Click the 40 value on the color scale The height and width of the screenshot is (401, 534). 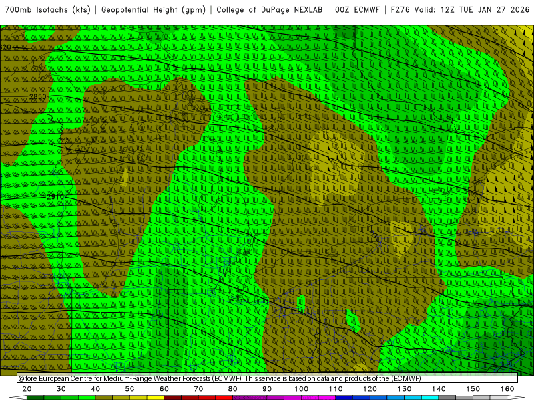pos(95,389)
